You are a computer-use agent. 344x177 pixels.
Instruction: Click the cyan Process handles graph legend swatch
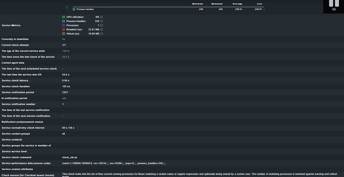point(74,9)
